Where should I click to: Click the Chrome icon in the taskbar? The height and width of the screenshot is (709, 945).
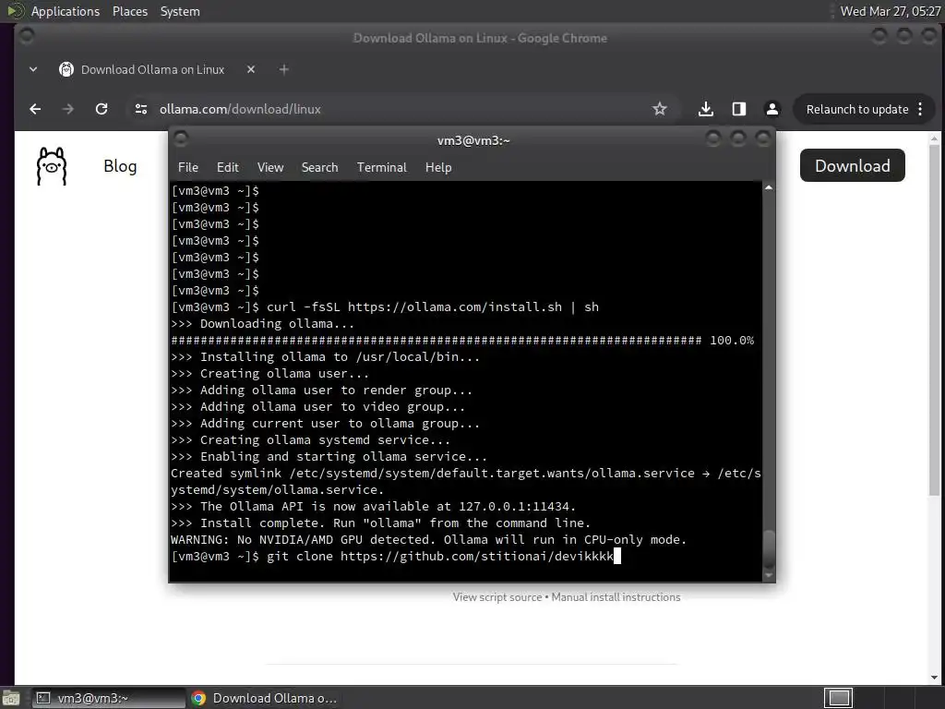[x=198, y=698]
